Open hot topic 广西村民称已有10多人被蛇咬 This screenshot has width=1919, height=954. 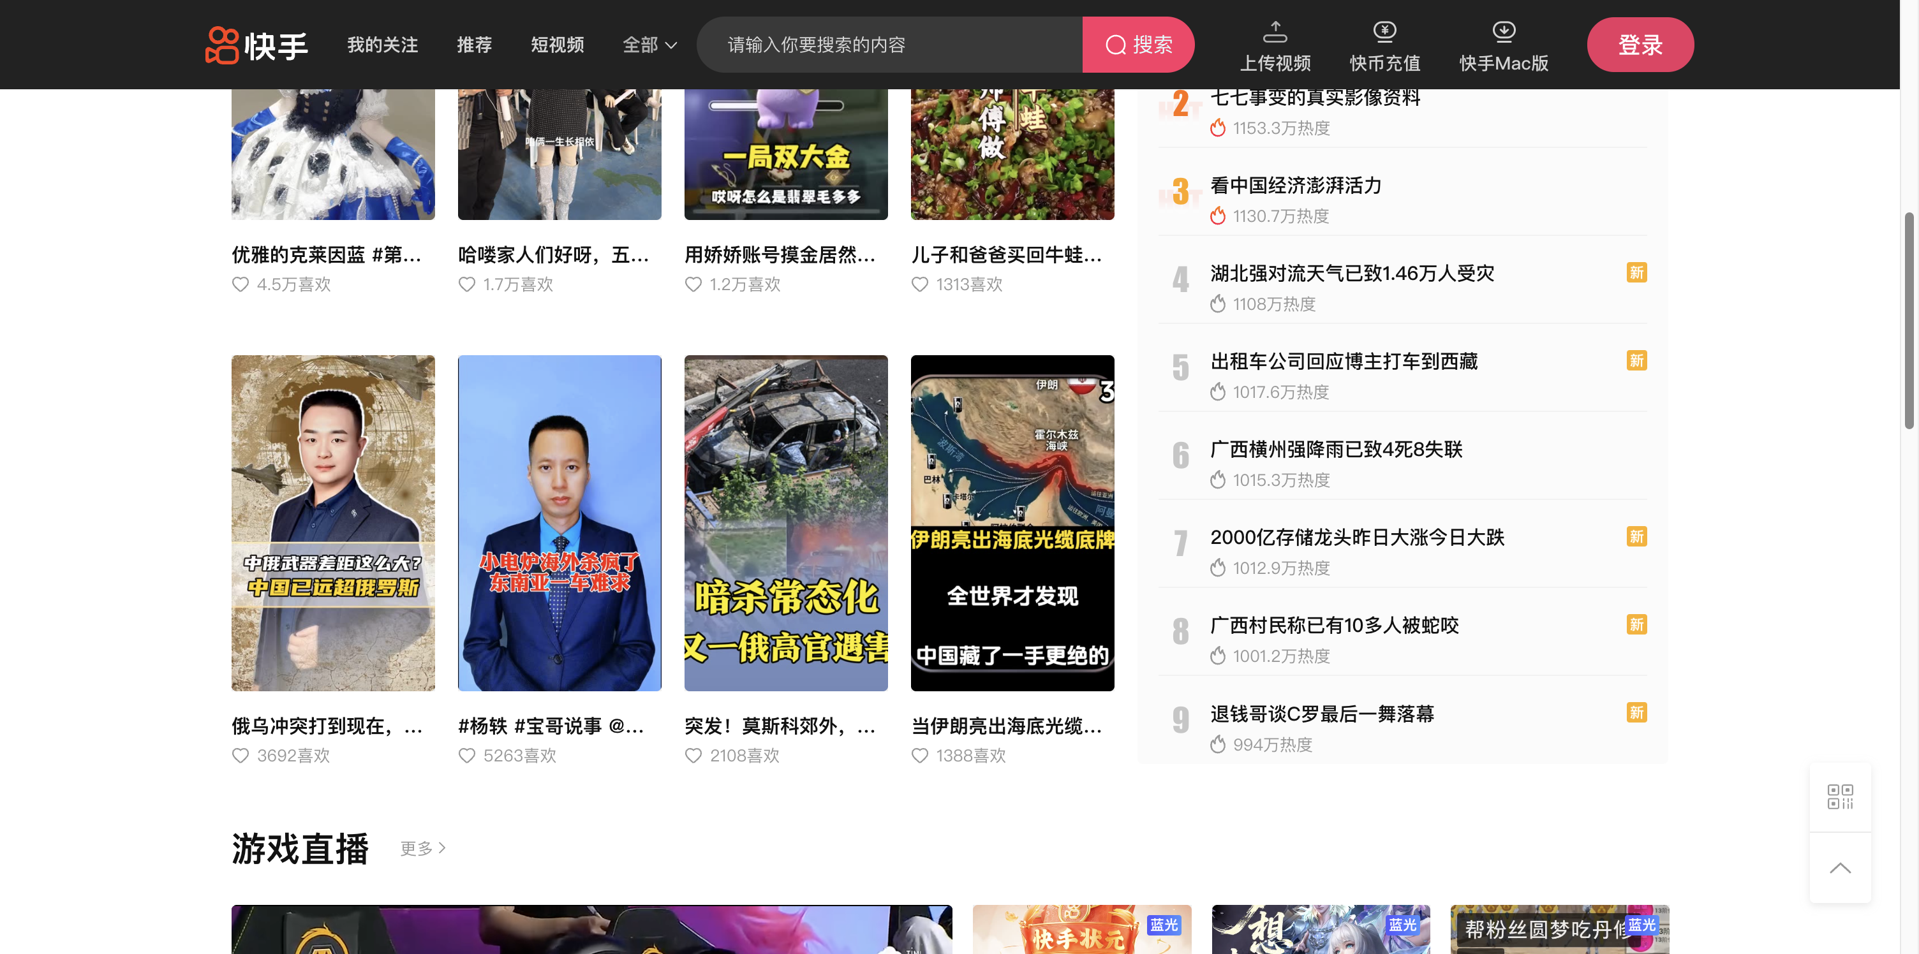1334,625
